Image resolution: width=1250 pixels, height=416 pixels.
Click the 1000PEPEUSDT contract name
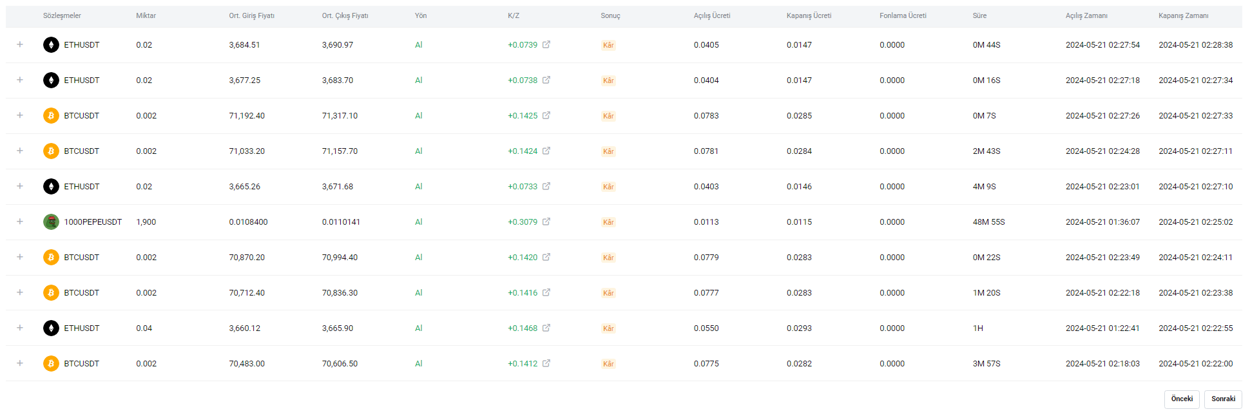coord(93,222)
